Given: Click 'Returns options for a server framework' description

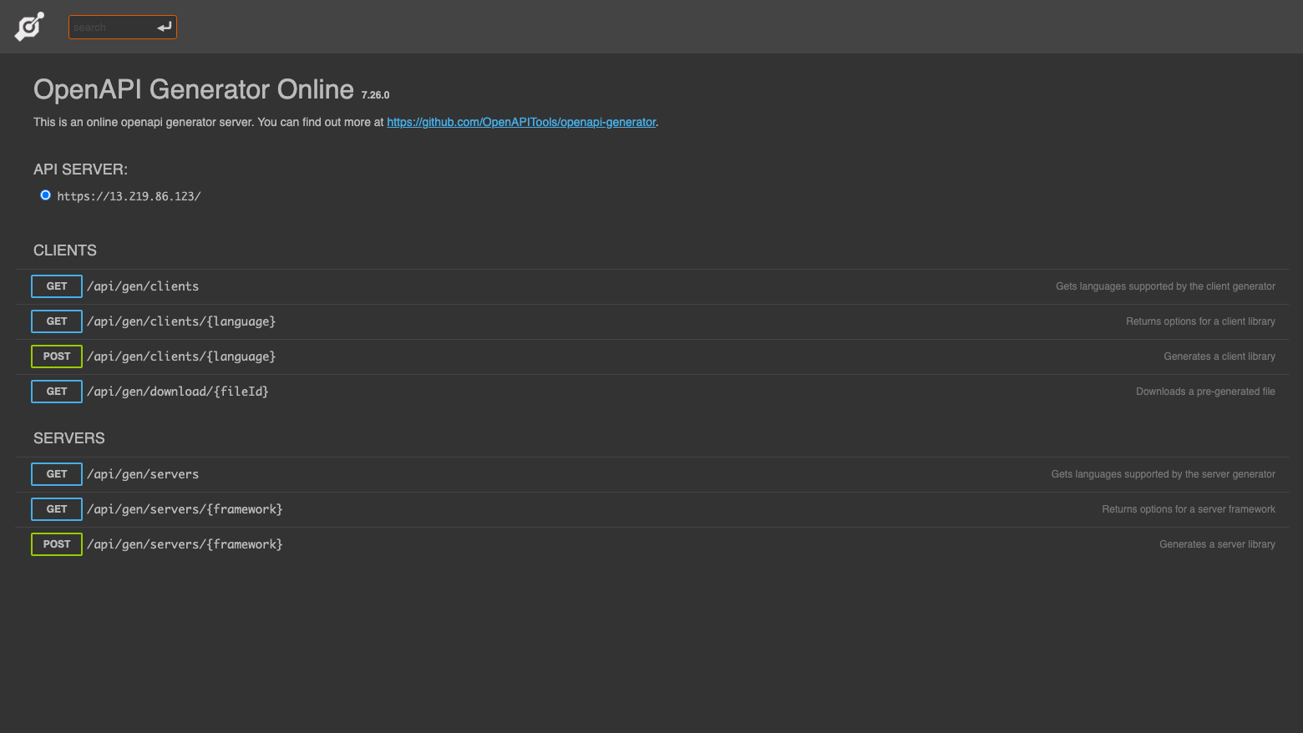Looking at the screenshot, I should pyautogui.click(x=1189, y=509).
